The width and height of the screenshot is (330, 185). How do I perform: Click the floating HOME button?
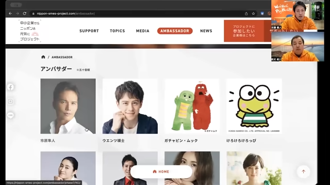coord(161,172)
